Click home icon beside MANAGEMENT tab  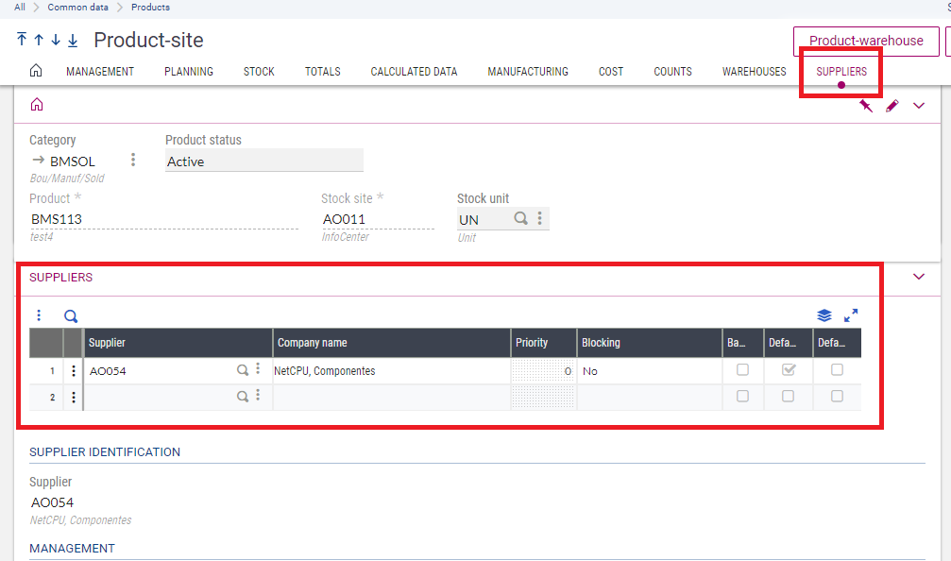coord(36,70)
